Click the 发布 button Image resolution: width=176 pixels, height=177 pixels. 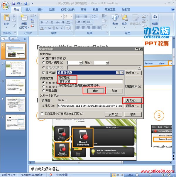113,114
